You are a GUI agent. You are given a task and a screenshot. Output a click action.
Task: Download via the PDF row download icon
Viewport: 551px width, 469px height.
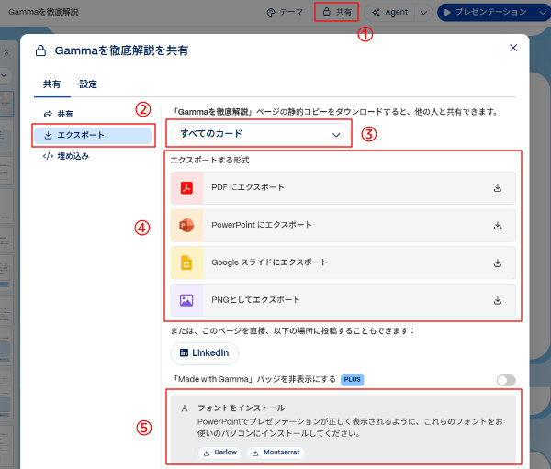(x=497, y=188)
